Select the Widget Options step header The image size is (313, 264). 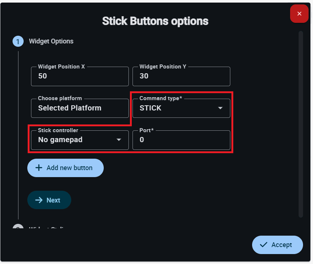pos(51,41)
